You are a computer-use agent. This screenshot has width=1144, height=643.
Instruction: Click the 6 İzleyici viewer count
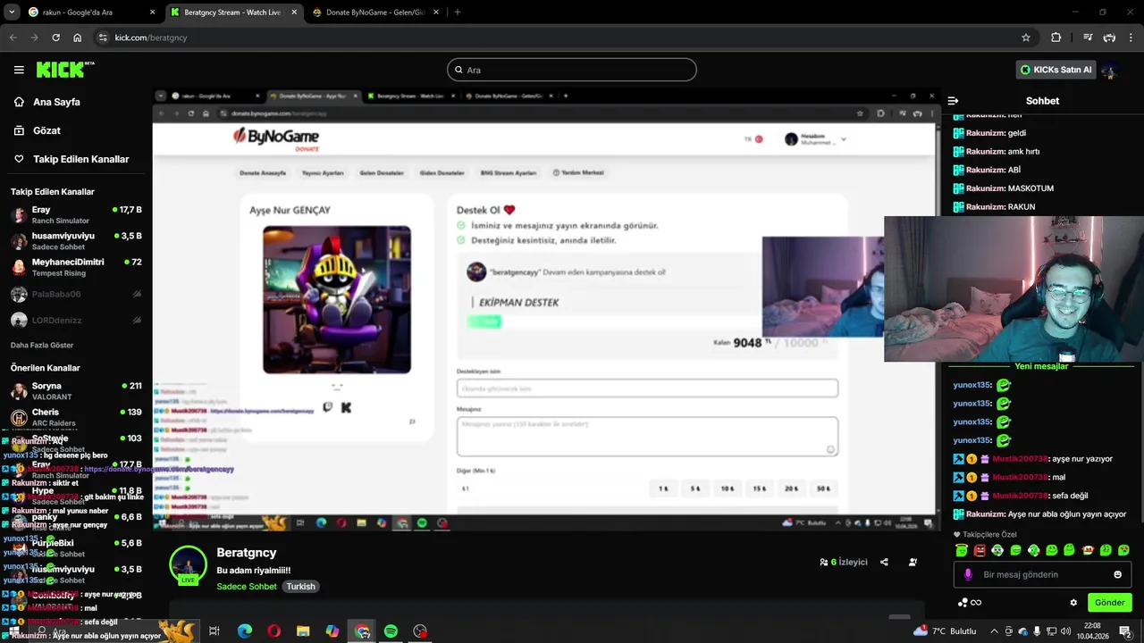tap(844, 562)
